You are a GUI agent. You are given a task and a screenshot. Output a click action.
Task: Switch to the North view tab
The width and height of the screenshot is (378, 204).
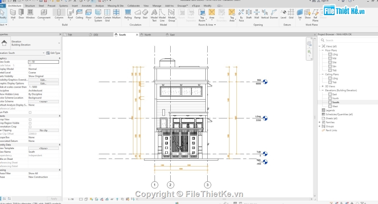[x=148, y=35]
